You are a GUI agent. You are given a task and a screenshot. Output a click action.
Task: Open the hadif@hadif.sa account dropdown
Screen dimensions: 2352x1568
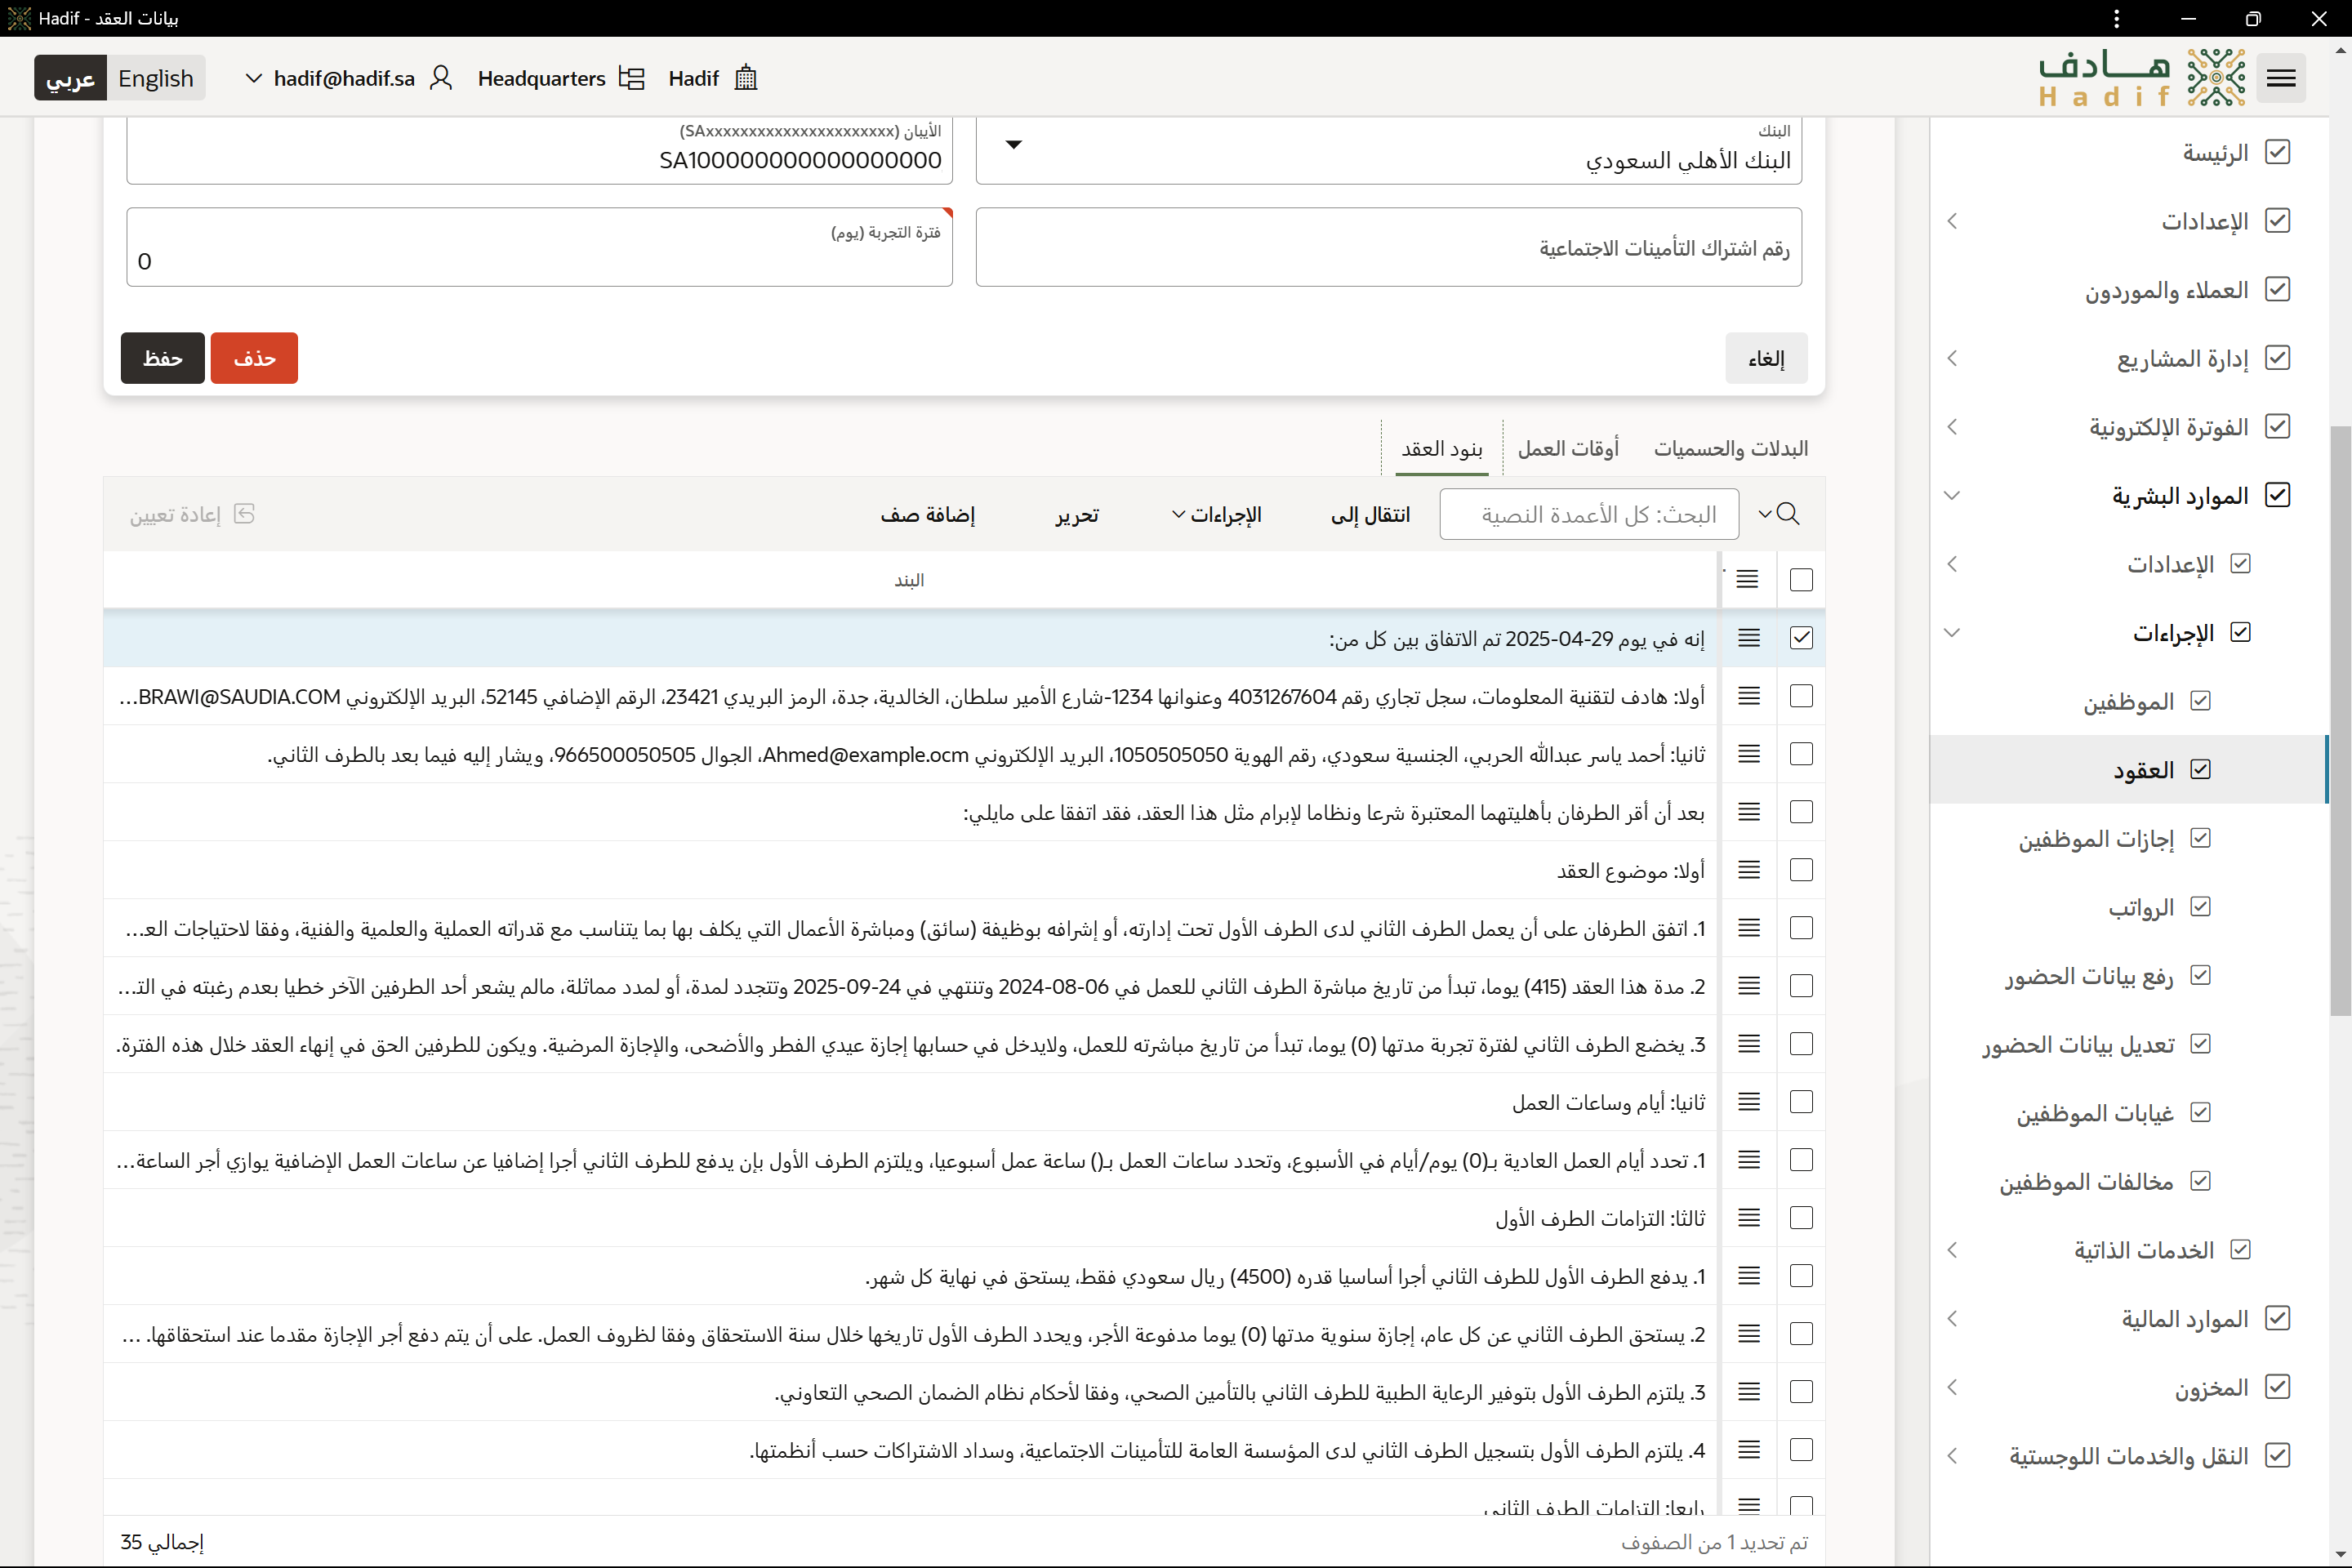[254, 78]
